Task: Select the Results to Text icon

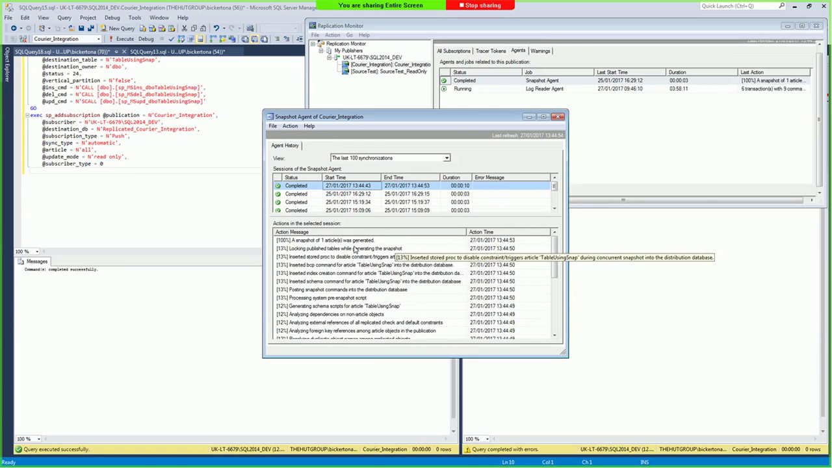Action: [245, 39]
